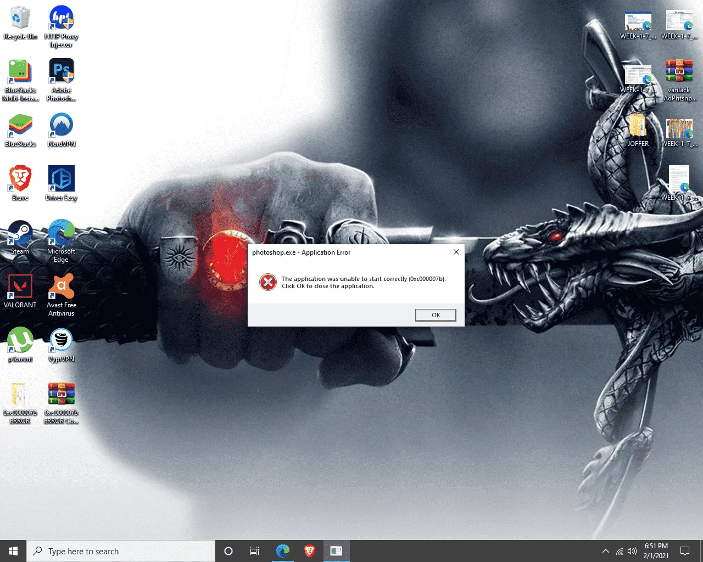Open the Windows Start menu
Viewport: 703px width, 562px height.
coord(13,551)
